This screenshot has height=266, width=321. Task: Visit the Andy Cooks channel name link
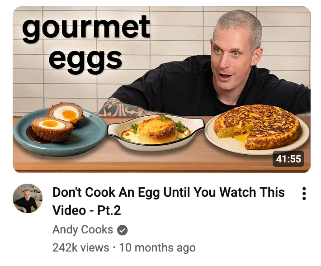click(x=83, y=229)
